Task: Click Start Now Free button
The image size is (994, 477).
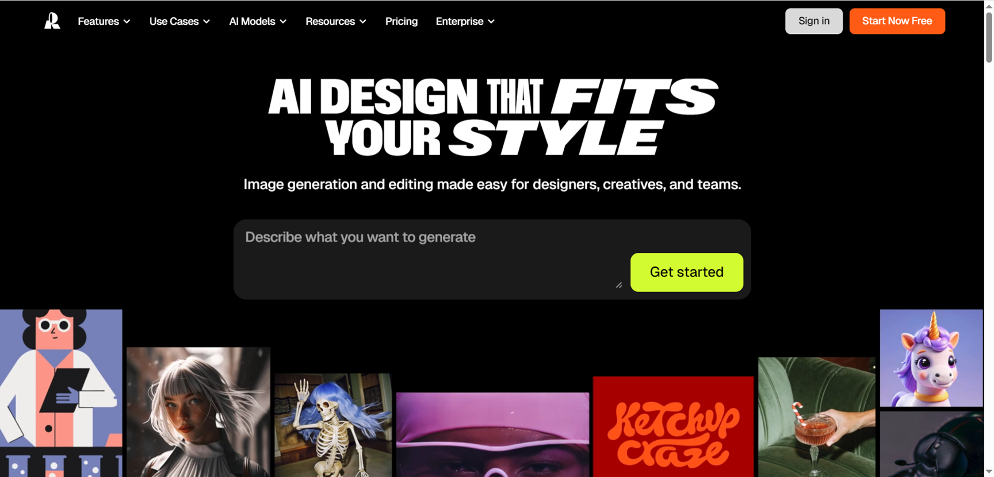Action: pos(897,21)
